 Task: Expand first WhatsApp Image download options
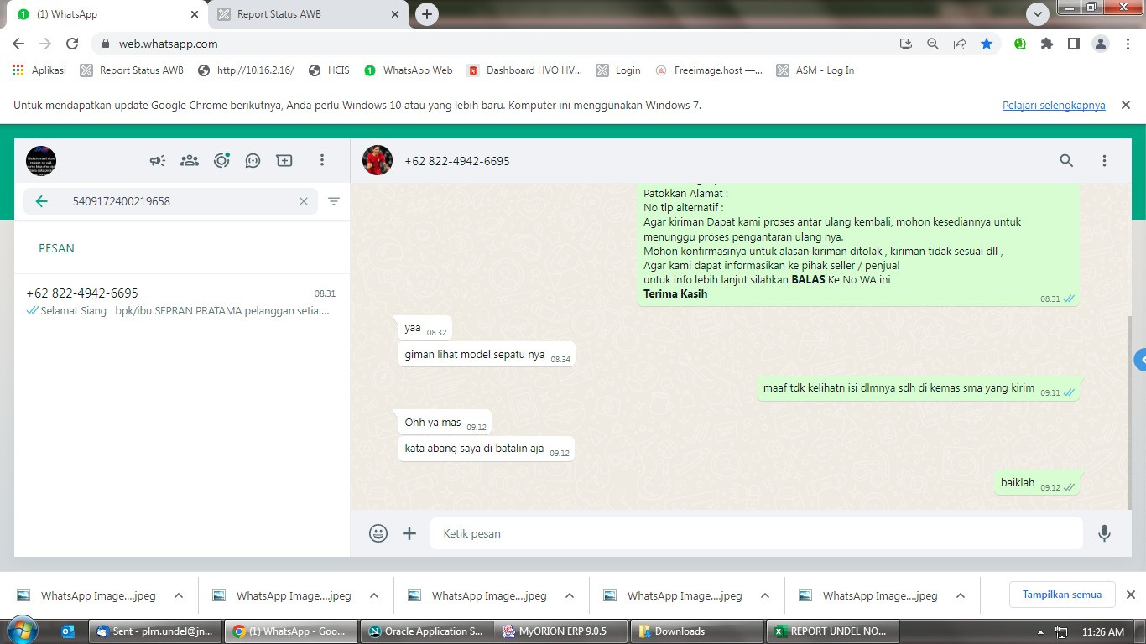pos(179,595)
